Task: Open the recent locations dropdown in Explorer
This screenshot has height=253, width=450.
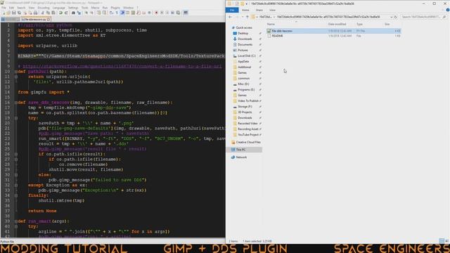Action: click(242, 17)
